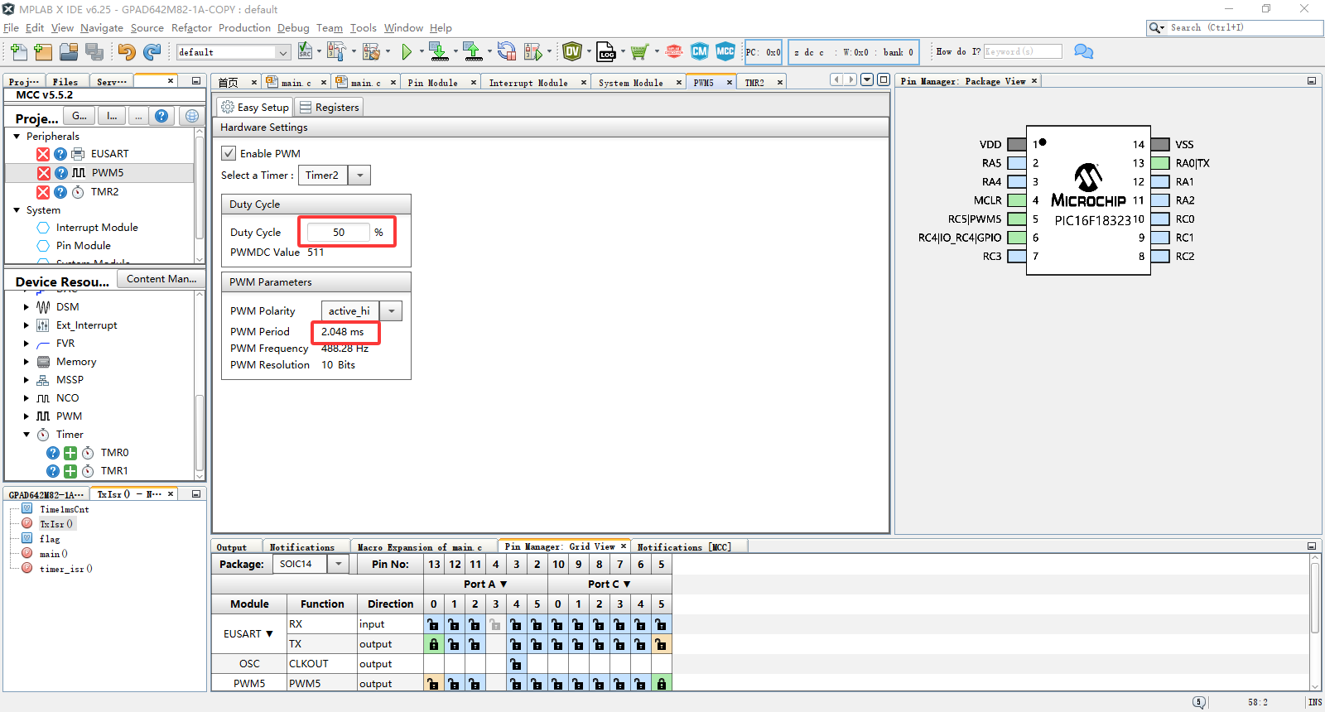Screen dimensions: 1325x712
Task: Open the Production menu
Action: [244, 27]
